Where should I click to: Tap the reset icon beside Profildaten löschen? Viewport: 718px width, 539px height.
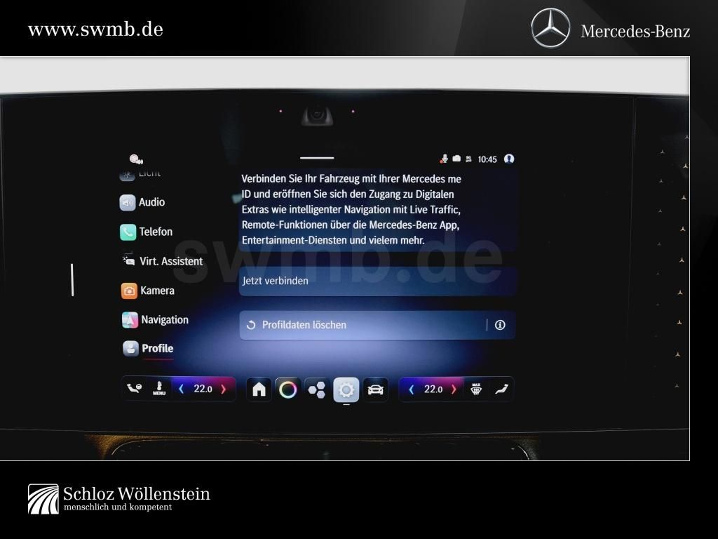(252, 325)
